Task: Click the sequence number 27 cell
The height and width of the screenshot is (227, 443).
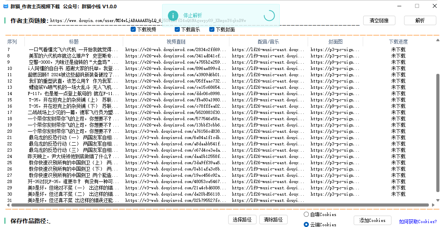Action: tap(10, 175)
